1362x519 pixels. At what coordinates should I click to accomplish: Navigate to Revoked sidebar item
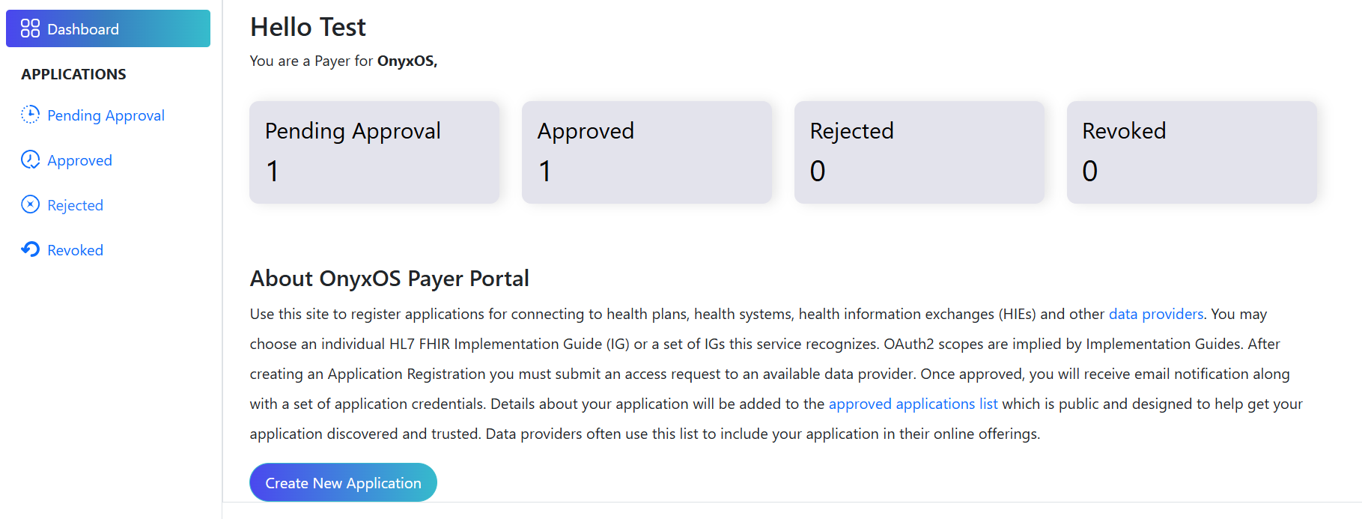click(75, 250)
